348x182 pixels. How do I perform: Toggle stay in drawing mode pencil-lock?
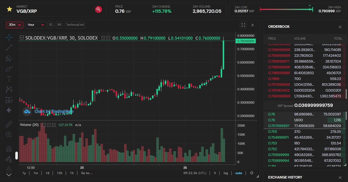9,159
